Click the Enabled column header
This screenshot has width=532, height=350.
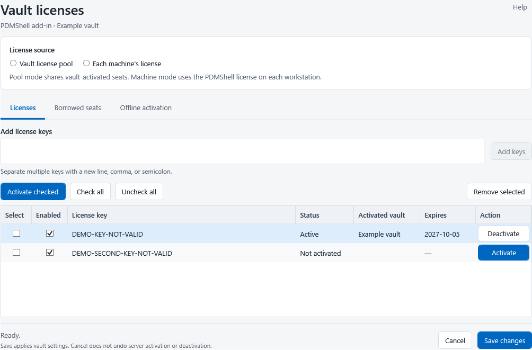point(49,215)
